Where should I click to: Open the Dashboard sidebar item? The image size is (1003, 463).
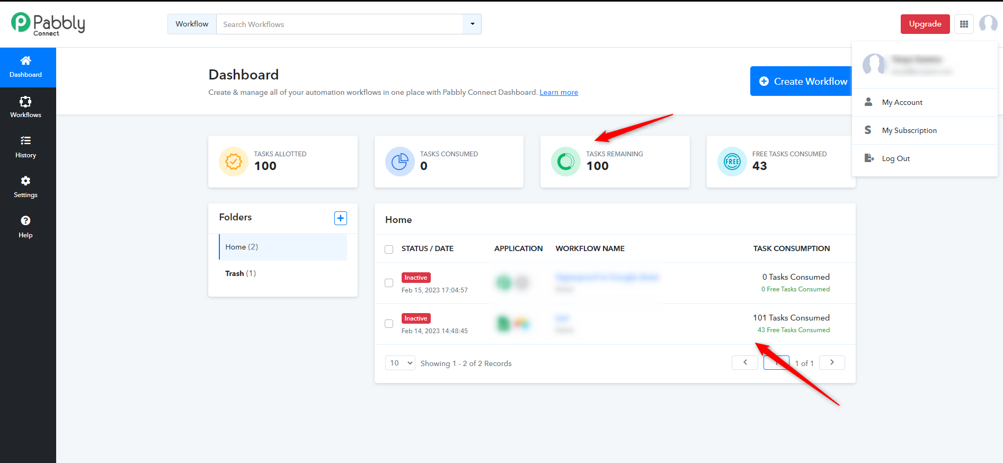pyautogui.click(x=25, y=67)
